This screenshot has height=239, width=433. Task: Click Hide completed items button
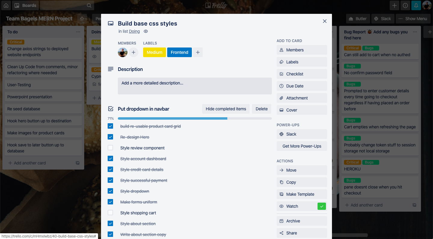tap(226, 109)
